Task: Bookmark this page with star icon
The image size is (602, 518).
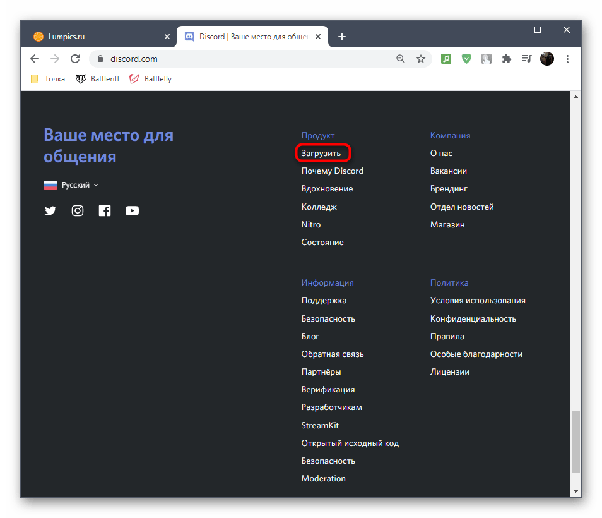Action: coord(421,59)
